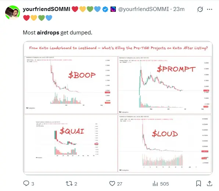Click the blue verified checkmark badge
Screen dimensions: 219x191
click(105, 9)
